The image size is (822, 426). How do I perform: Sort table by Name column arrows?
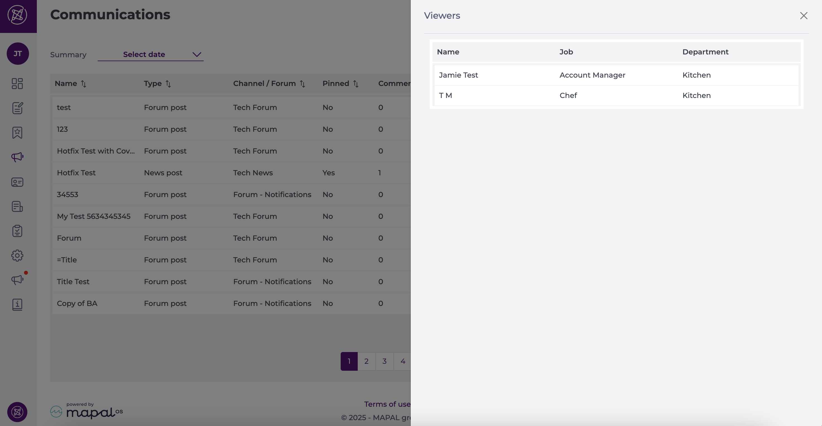(x=84, y=84)
